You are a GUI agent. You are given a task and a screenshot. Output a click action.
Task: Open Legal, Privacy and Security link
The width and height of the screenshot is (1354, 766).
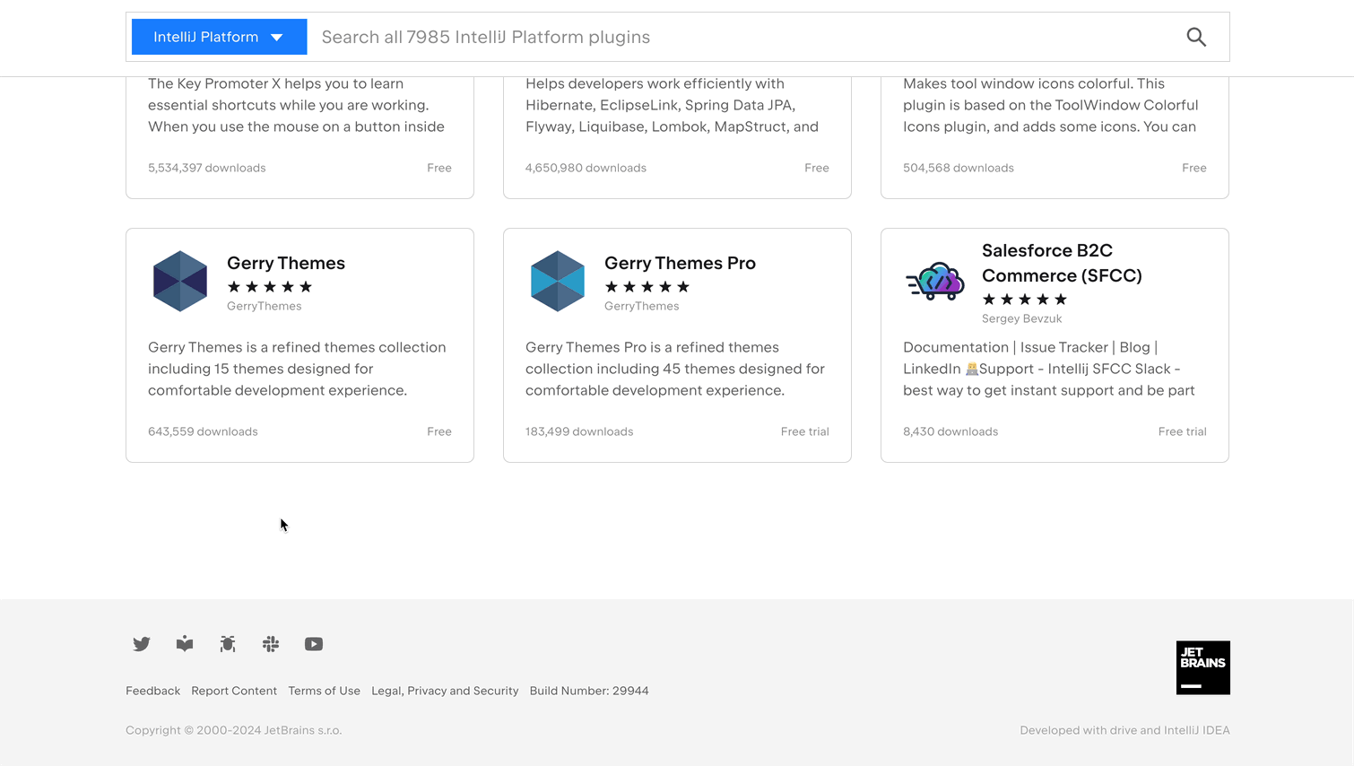[x=445, y=691]
